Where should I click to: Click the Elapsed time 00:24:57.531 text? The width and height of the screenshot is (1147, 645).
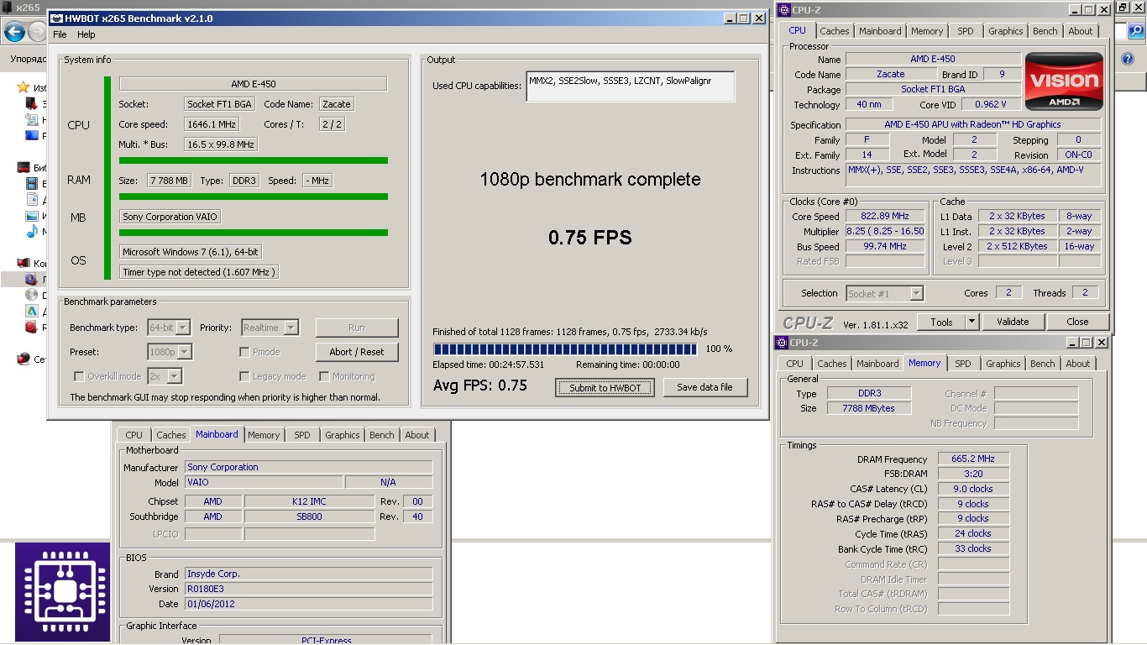(488, 364)
